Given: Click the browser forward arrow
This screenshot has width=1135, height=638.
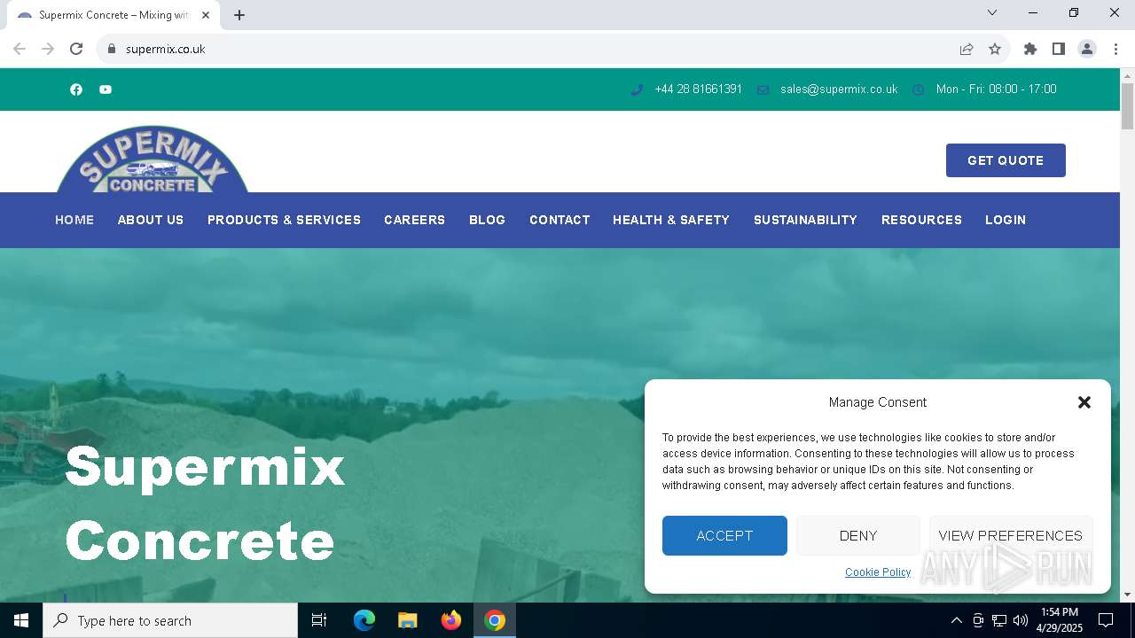Looking at the screenshot, I should tap(48, 49).
